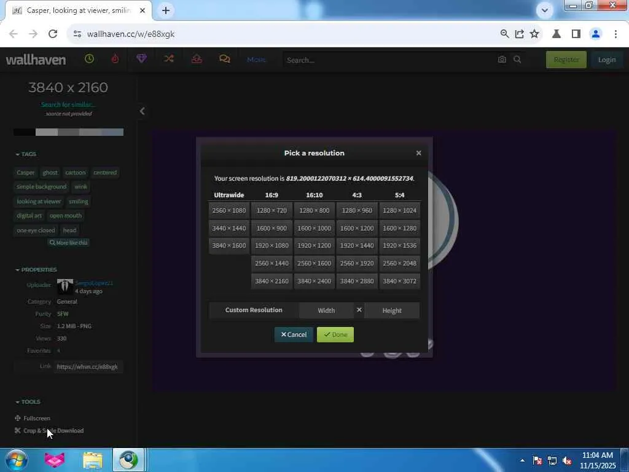Viewport: 629px width, 472px height.
Task: Open Fullscreen tool
Action: click(33, 418)
